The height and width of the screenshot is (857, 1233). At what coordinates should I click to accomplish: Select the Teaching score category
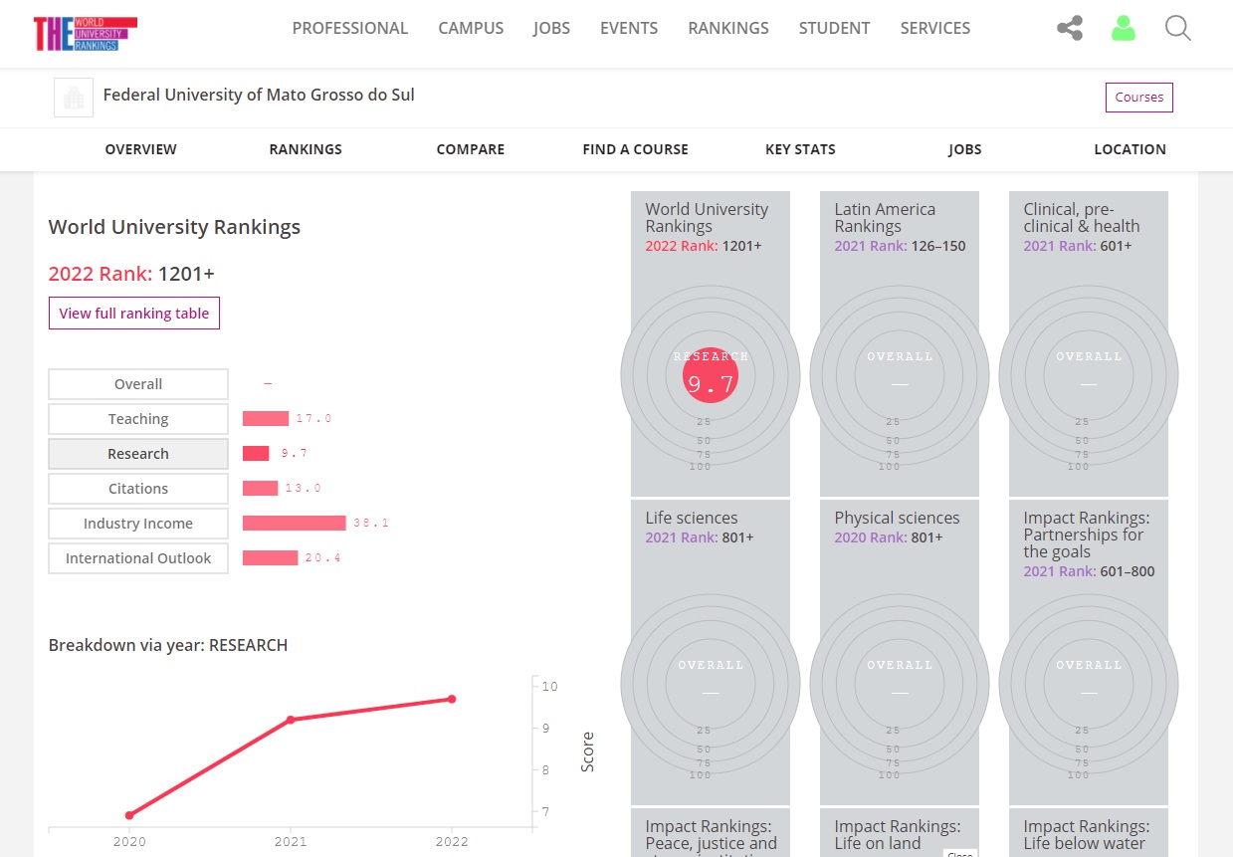(138, 419)
